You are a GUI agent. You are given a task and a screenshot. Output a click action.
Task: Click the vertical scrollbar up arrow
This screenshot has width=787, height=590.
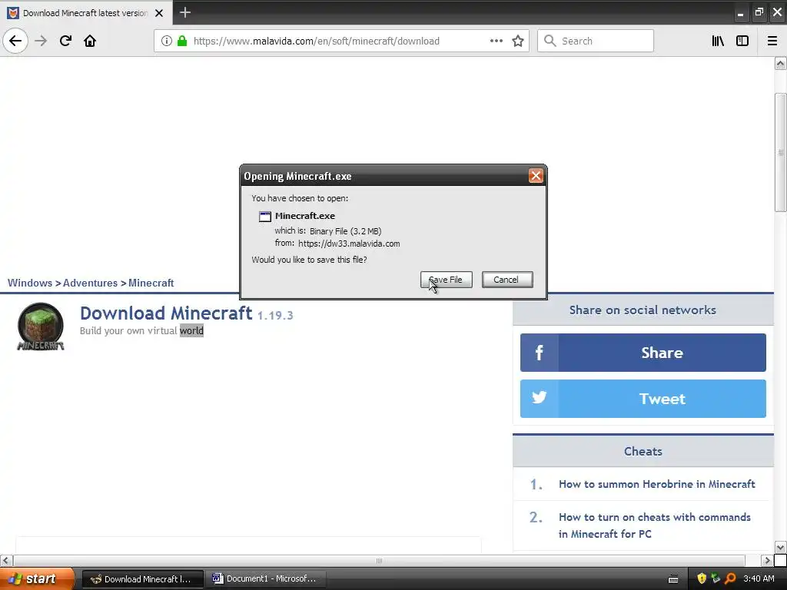(780, 63)
